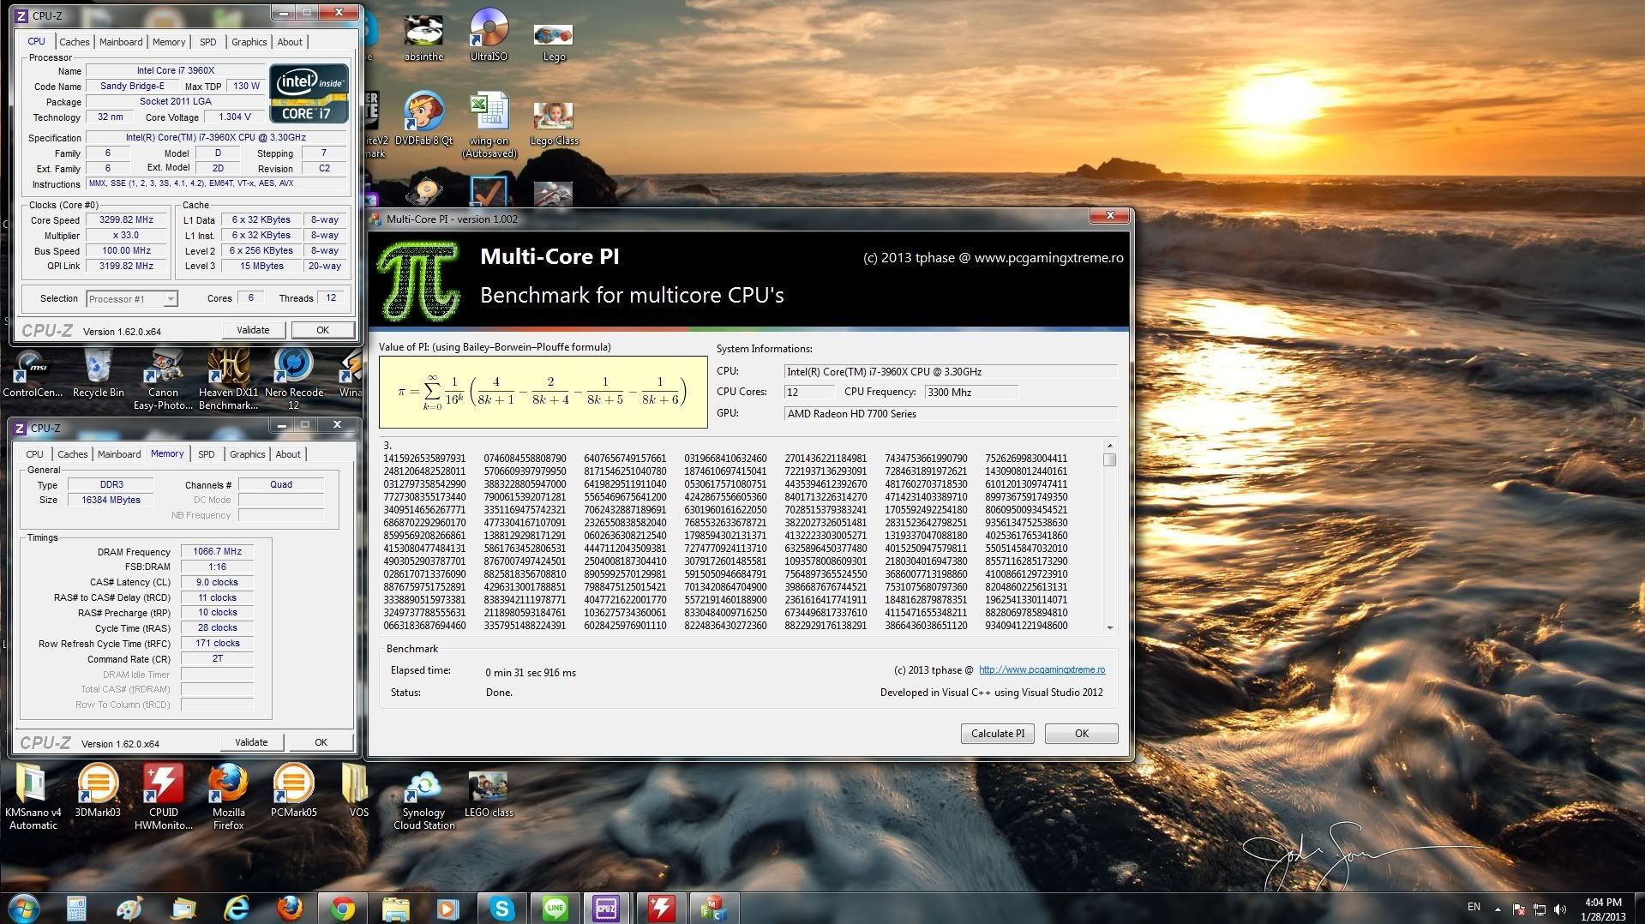This screenshot has width=1645, height=924.
Task: Click the CPU Cores field in Multi-Core PI
Action: pyautogui.click(x=808, y=393)
